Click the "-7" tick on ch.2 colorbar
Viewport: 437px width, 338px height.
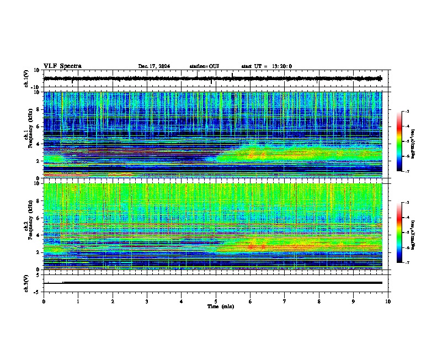click(x=407, y=262)
